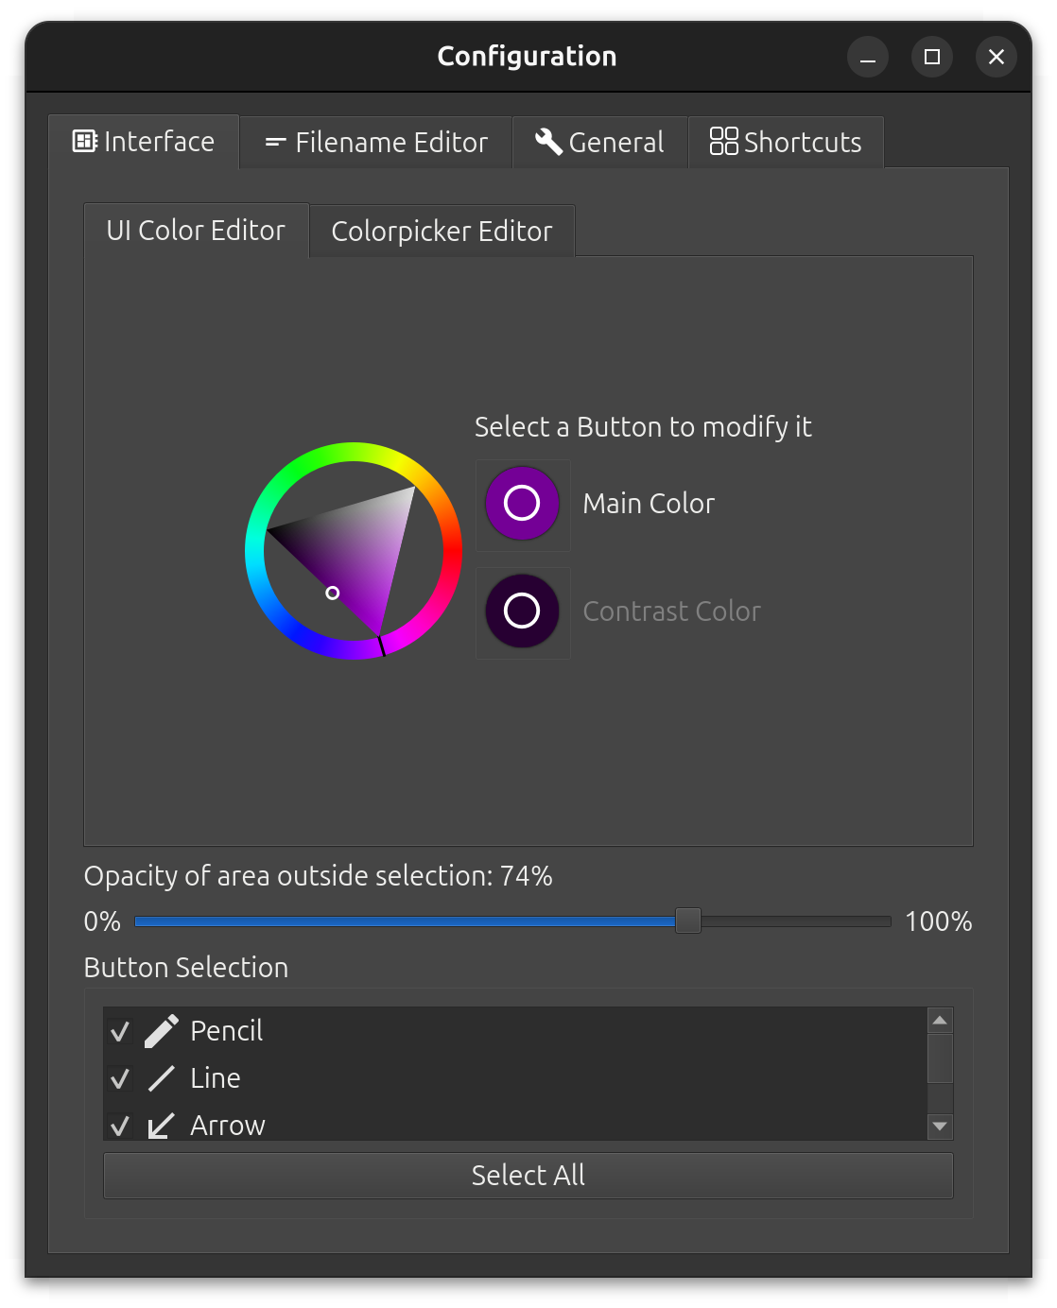This screenshot has width=1057, height=1308.
Task: Click the Contrast Color button
Action: pyautogui.click(x=522, y=611)
